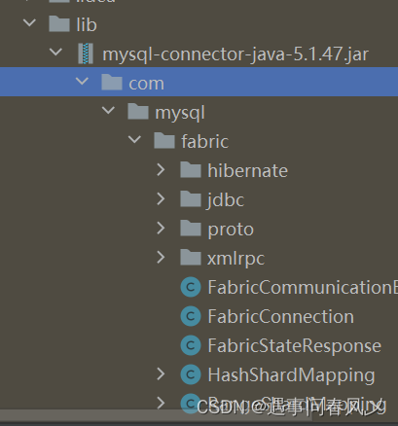Screen dimensions: 398x426
Task: Click the FabricConnection class icon
Action: pyautogui.click(x=191, y=316)
